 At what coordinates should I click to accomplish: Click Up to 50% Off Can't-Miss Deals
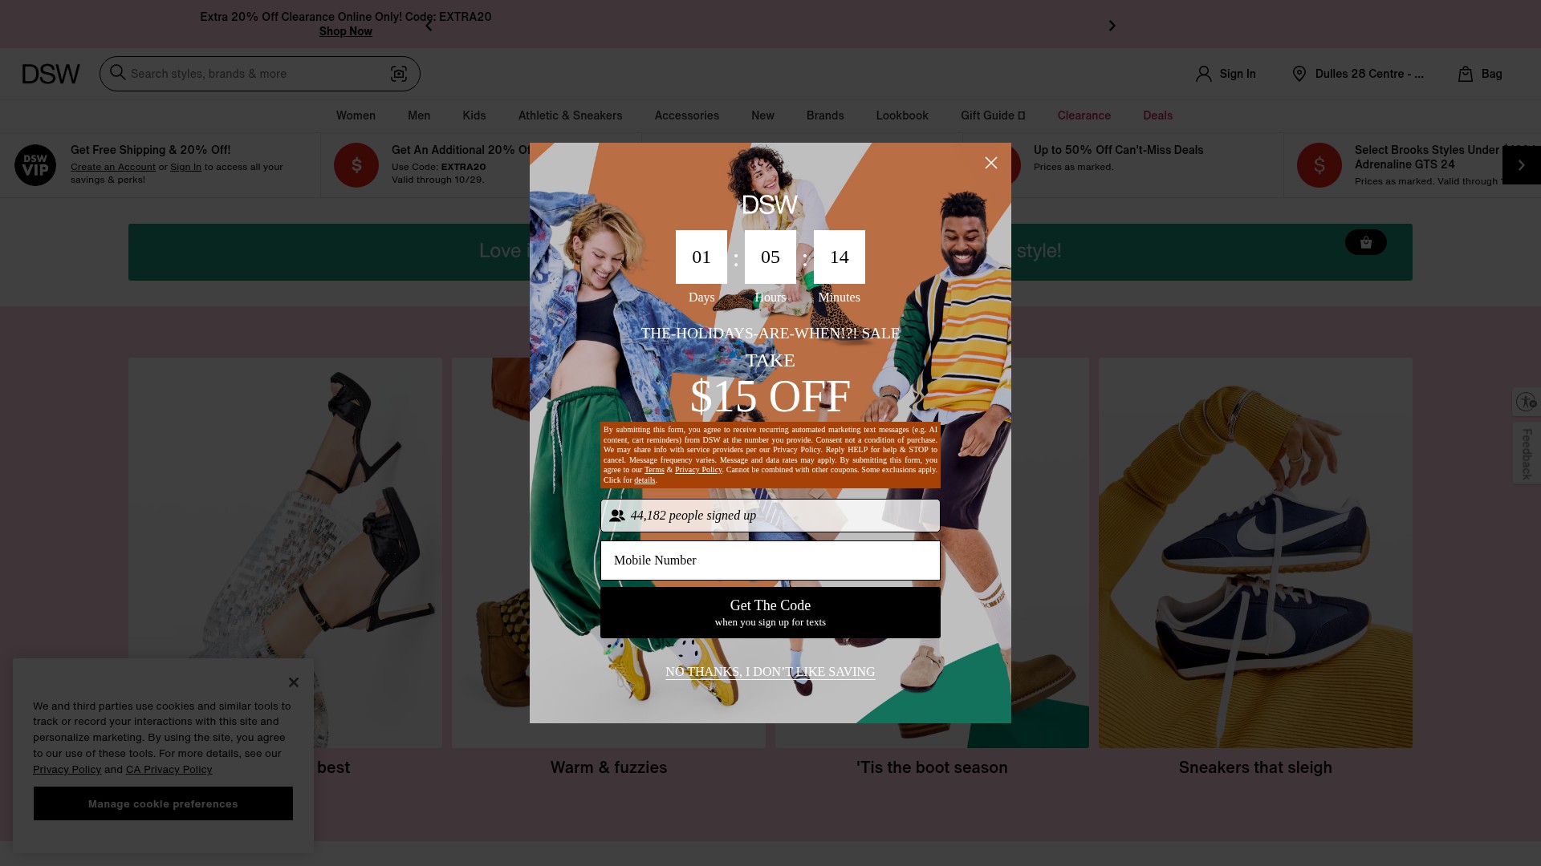pos(1118,150)
